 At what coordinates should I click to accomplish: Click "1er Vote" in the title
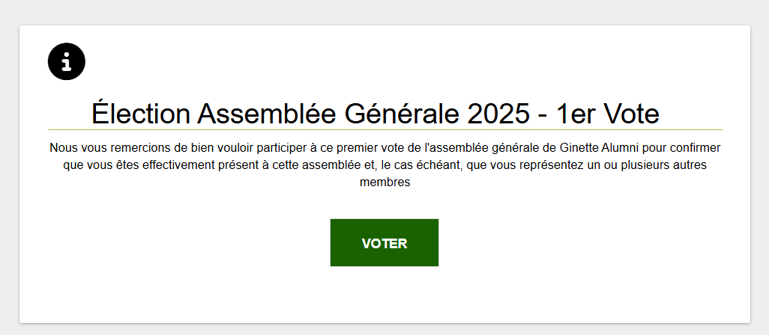click(x=609, y=114)
